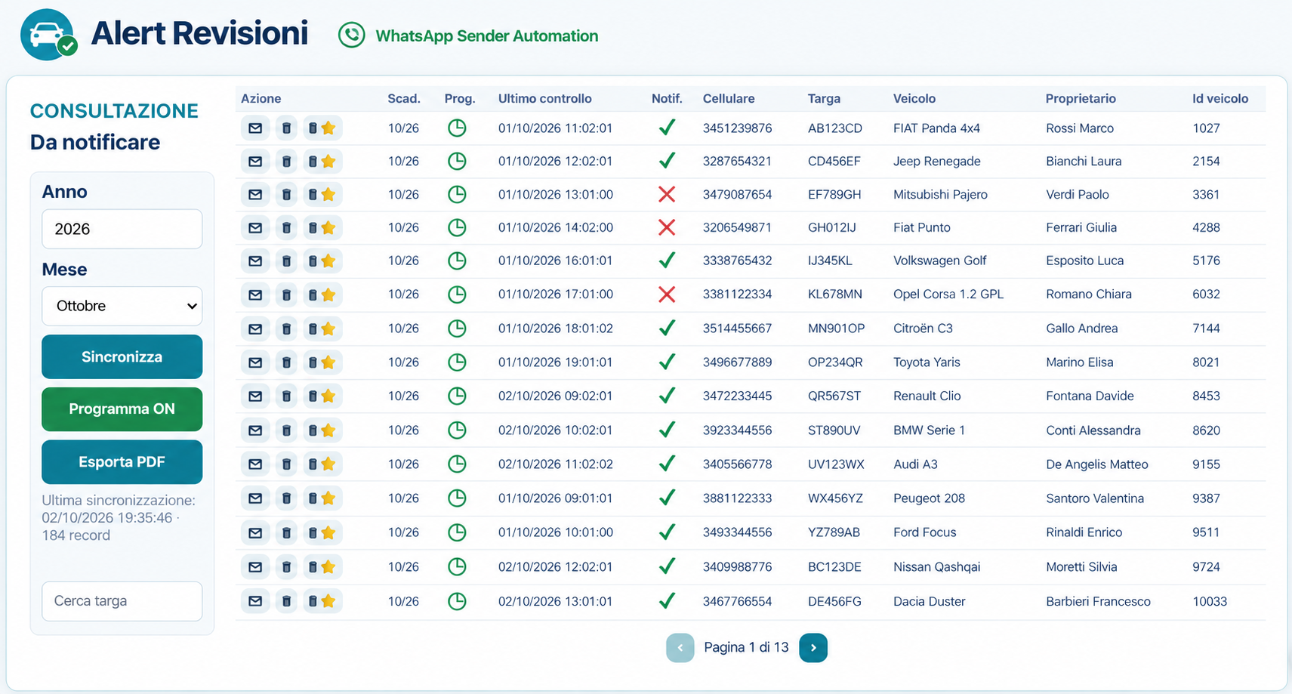Open the Mese dropdown showing Ottobre
This screenshot has height=694, width=1292.
tap(122, 306)
